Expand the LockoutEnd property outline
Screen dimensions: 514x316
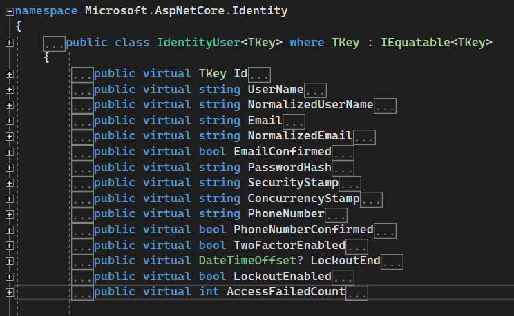tap(10, 261)
